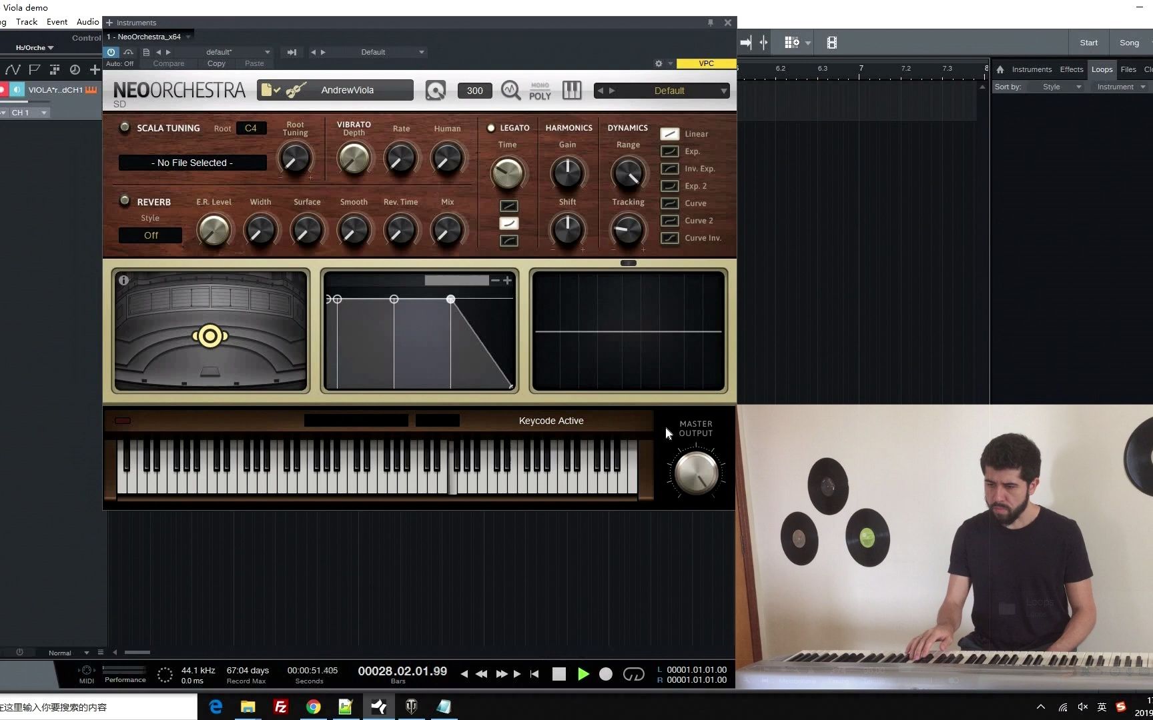1153x720 pixels.
Task: Toggle MONO/POLY voice mode
Action: click(540, 91)
